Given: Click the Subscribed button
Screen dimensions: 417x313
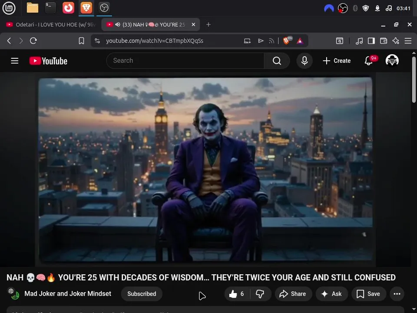Looking at the screenshot, I should (x=142, y=294).
